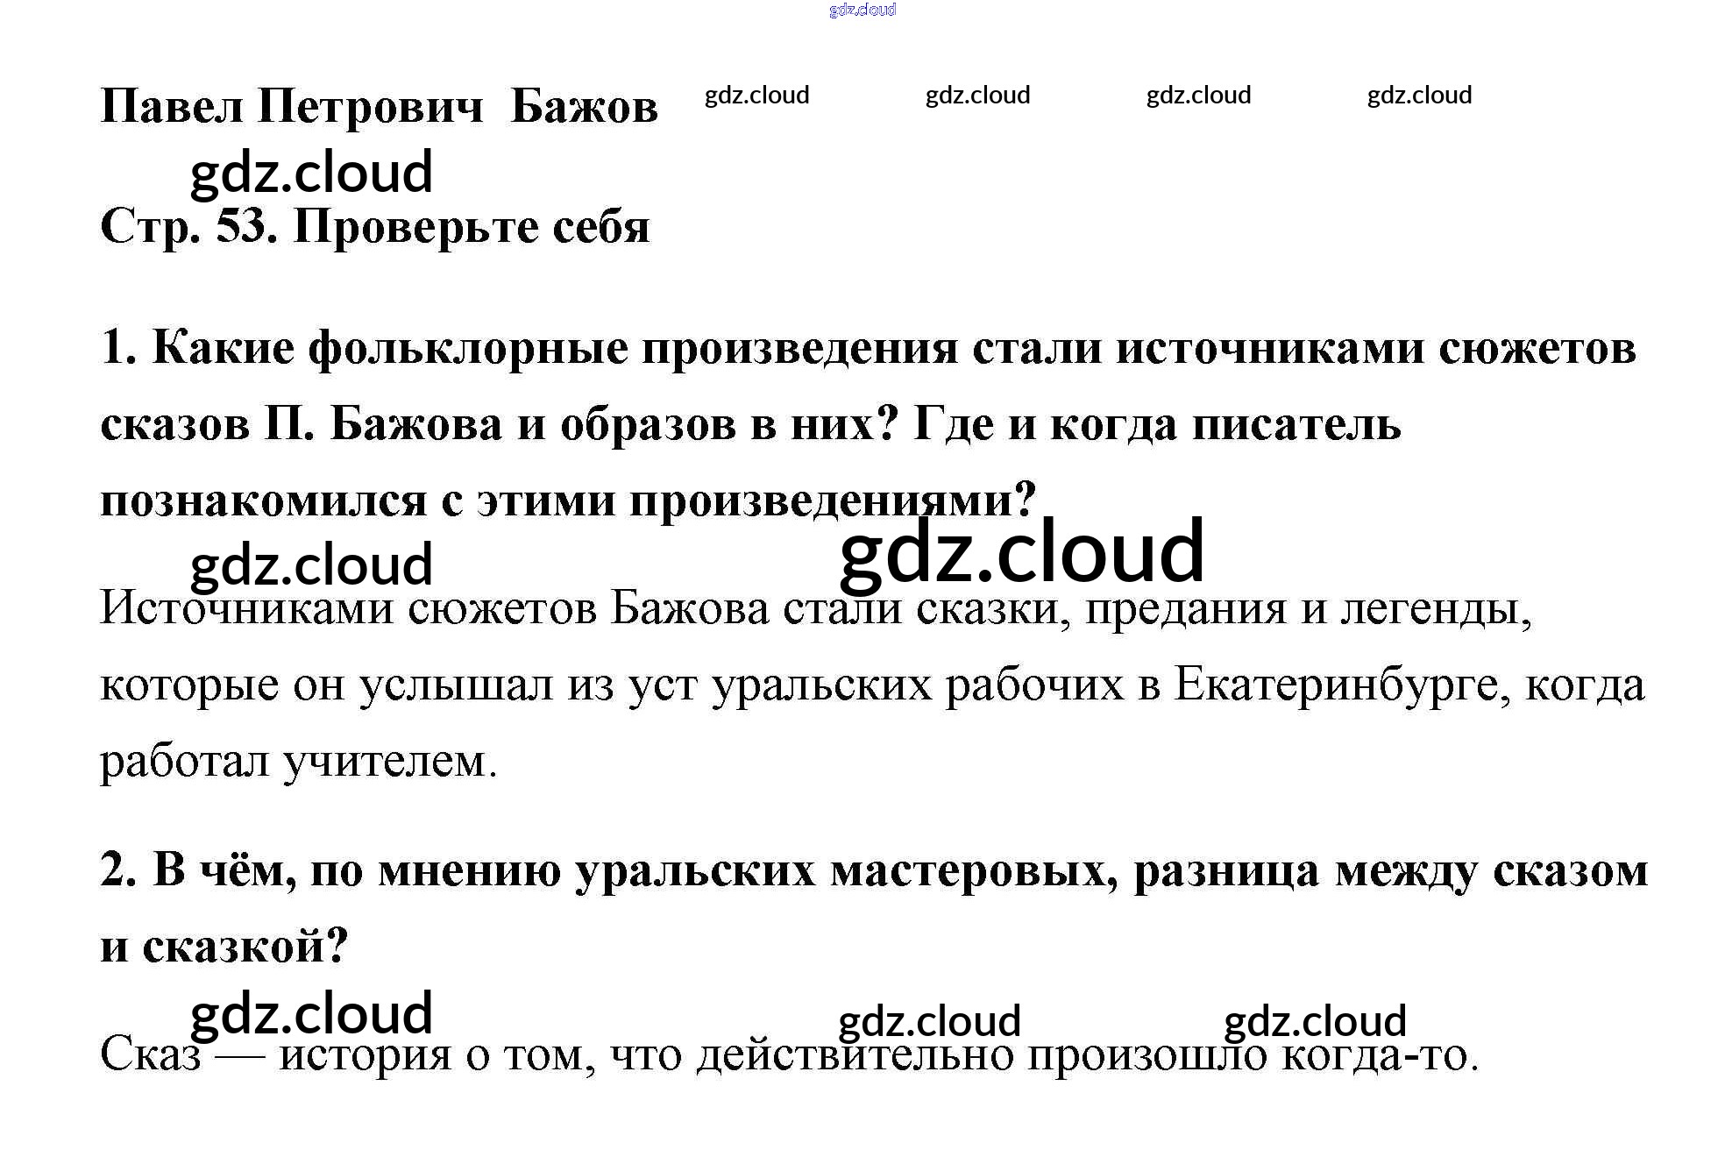This screenshot has width=1725, height=1157.
Task: Click the gdz.cloud watermark above "Источниками сюжетов"
Action: click(311, 565)
